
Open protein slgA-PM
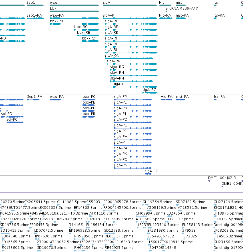133,100
